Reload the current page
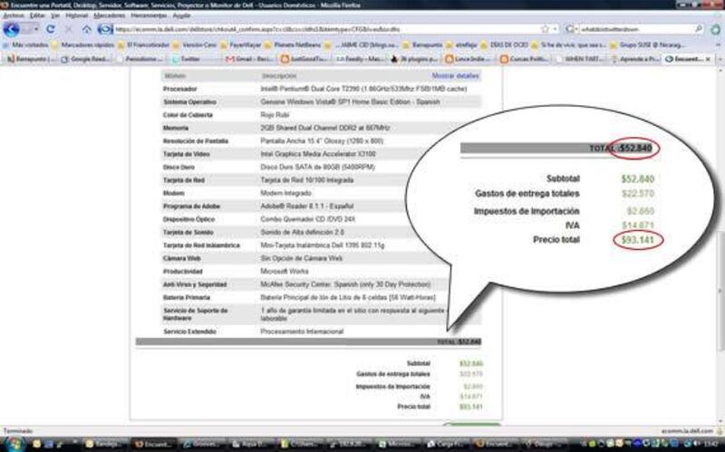 point(51,29)
